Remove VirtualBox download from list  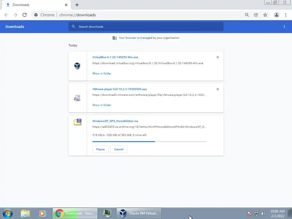point(218,57)
